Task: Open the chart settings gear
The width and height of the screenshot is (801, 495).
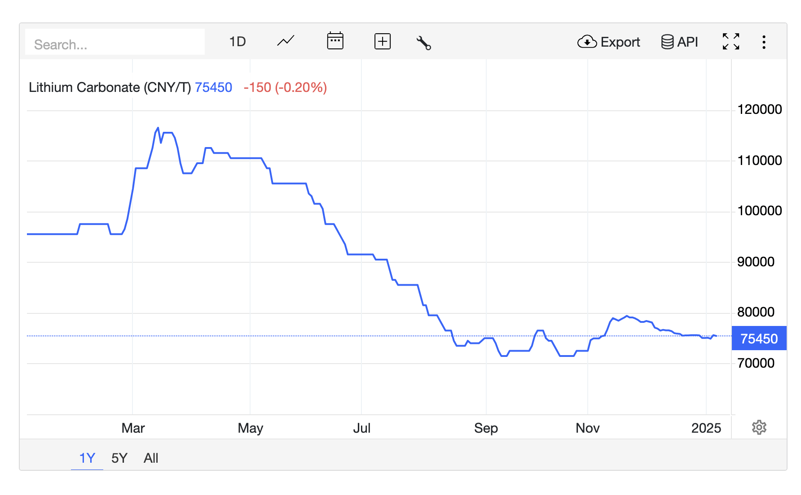Action: (x=760, y=428)
